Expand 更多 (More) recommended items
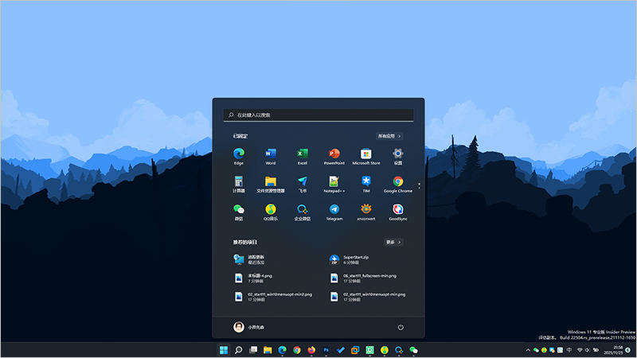 click(393, 242)
